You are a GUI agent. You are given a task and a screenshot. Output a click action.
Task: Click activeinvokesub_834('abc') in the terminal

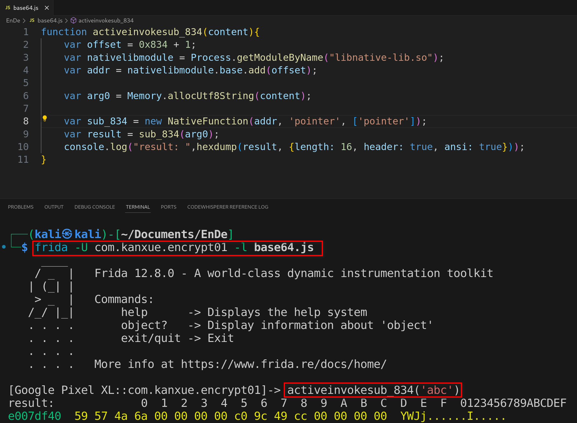coord(373,390)
